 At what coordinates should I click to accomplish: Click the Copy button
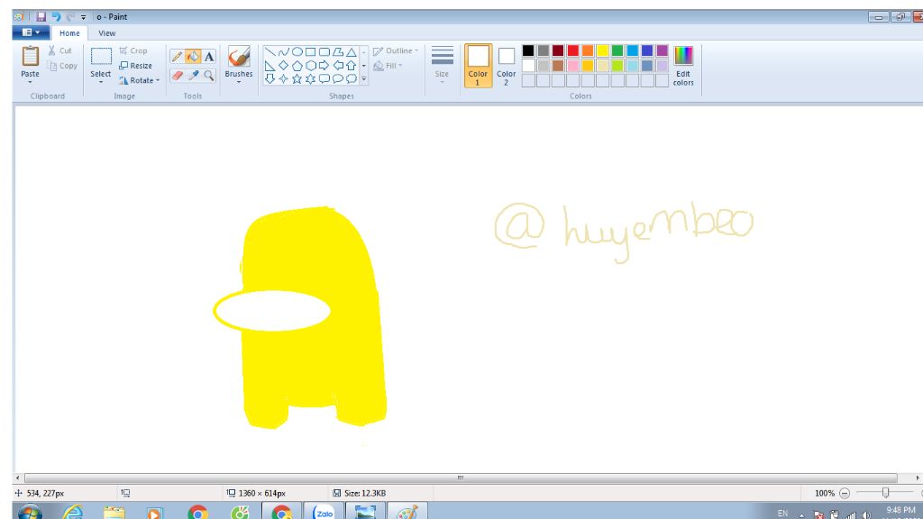tap(62, 66)
